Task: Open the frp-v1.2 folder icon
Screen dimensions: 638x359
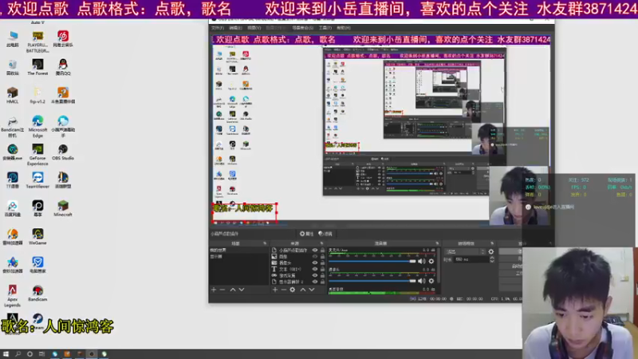Action: point(37,96)
